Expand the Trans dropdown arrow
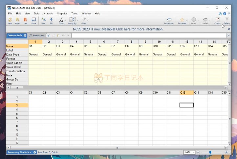237x159 pixels. point(65,21)
